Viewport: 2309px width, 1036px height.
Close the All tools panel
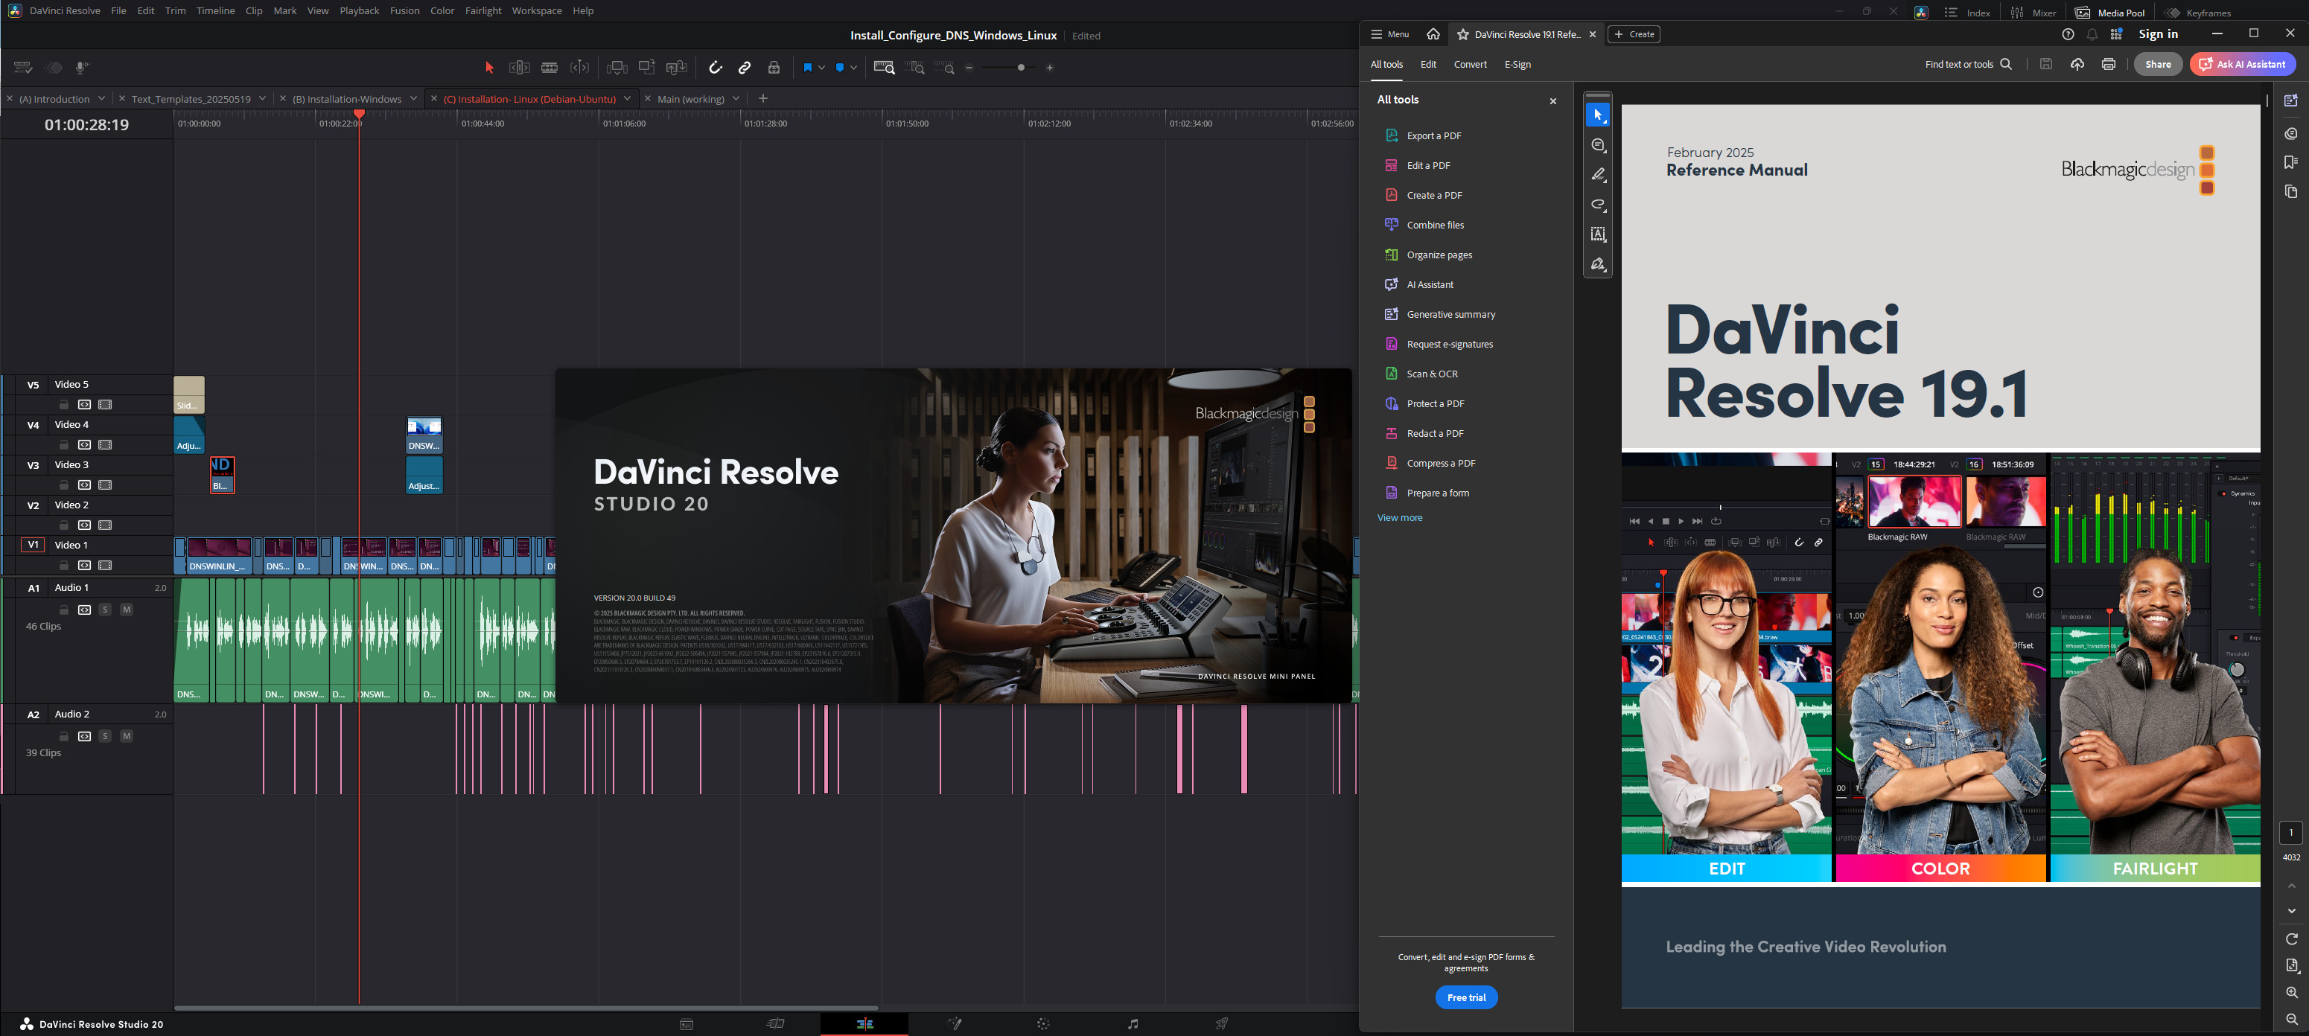click(x=1552, y=101)
